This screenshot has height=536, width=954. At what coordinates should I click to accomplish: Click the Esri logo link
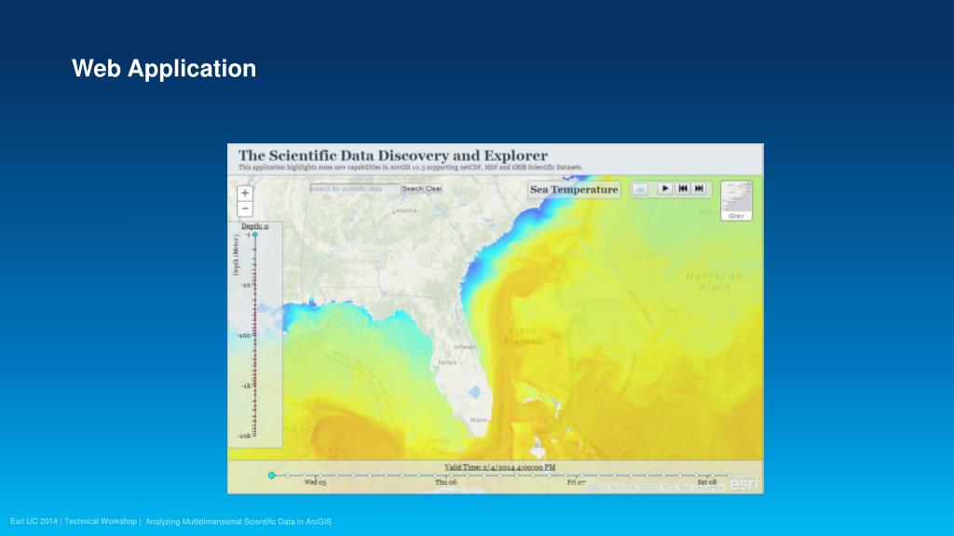tap(743, 483)
